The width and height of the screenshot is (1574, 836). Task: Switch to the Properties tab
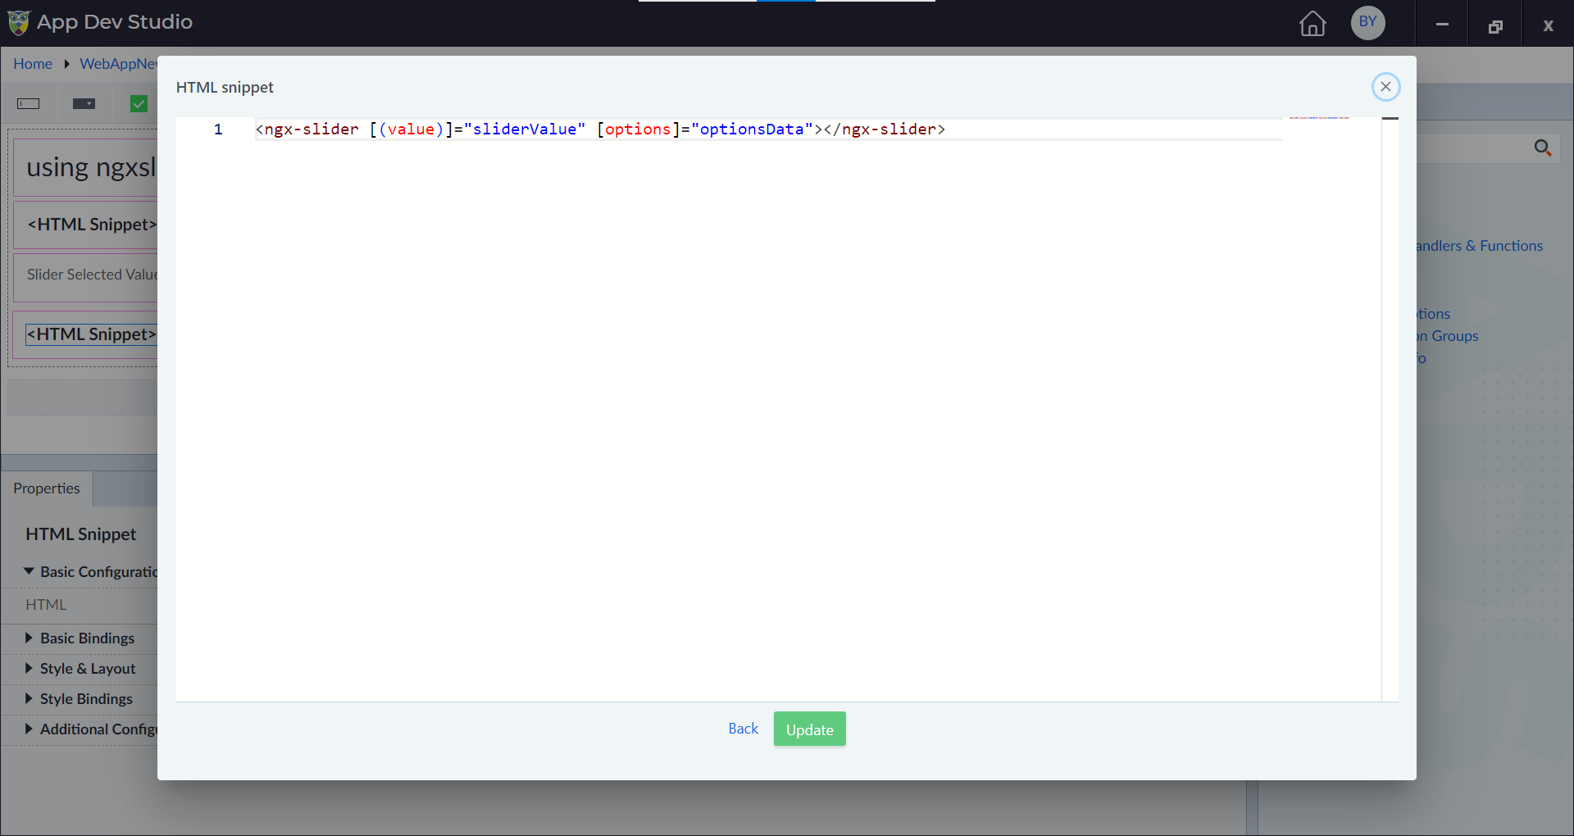(x=47, y=488)
